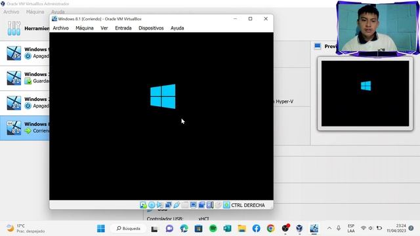
Task: Open the Archivo menu in the Windows 8.1 VM window
Action: [x=60, y=28]
